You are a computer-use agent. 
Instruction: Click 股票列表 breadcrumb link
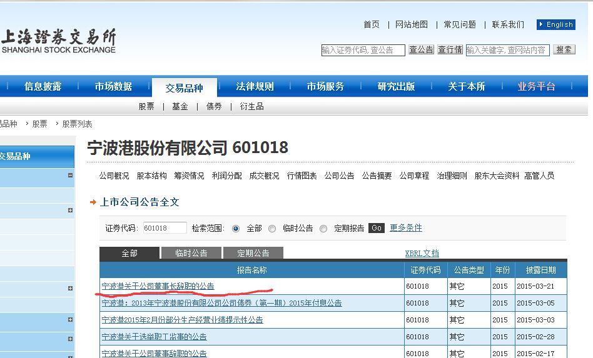click(77, 124)
